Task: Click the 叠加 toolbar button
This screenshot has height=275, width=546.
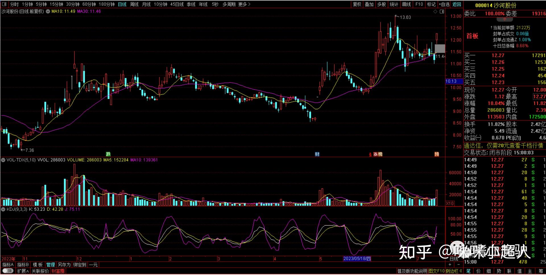Action: 369,4
